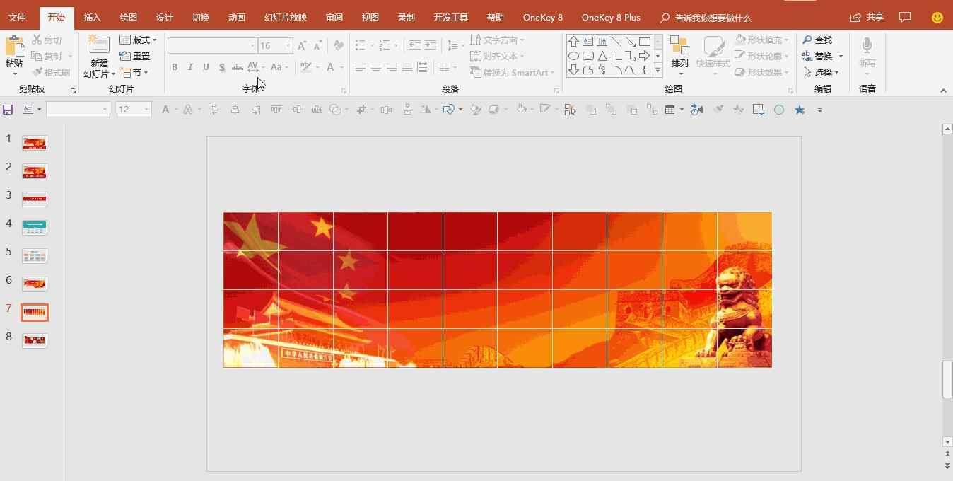Toggle Italic formatting button
953x481 pixels.
[190, 67]
